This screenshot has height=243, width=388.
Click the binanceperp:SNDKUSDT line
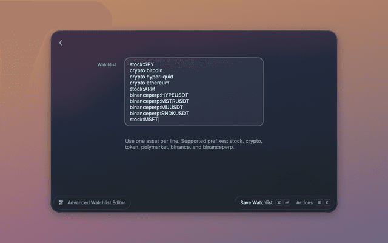click(x=159, y=114)
